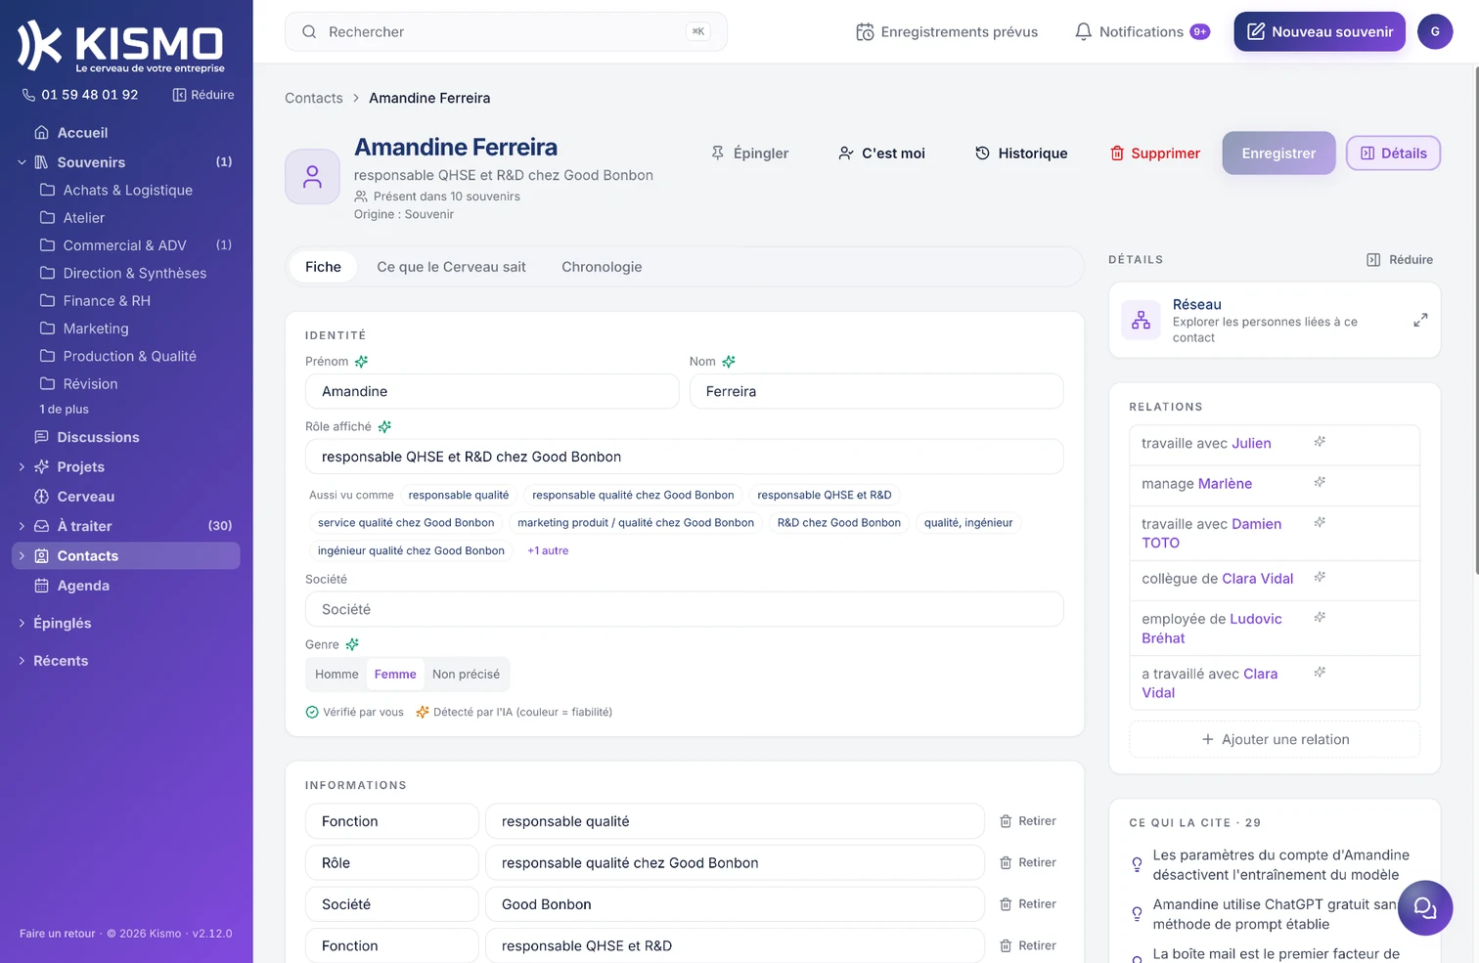Select the Homme gender option
Screen dimensions: 1479x963
click(336, 675)
